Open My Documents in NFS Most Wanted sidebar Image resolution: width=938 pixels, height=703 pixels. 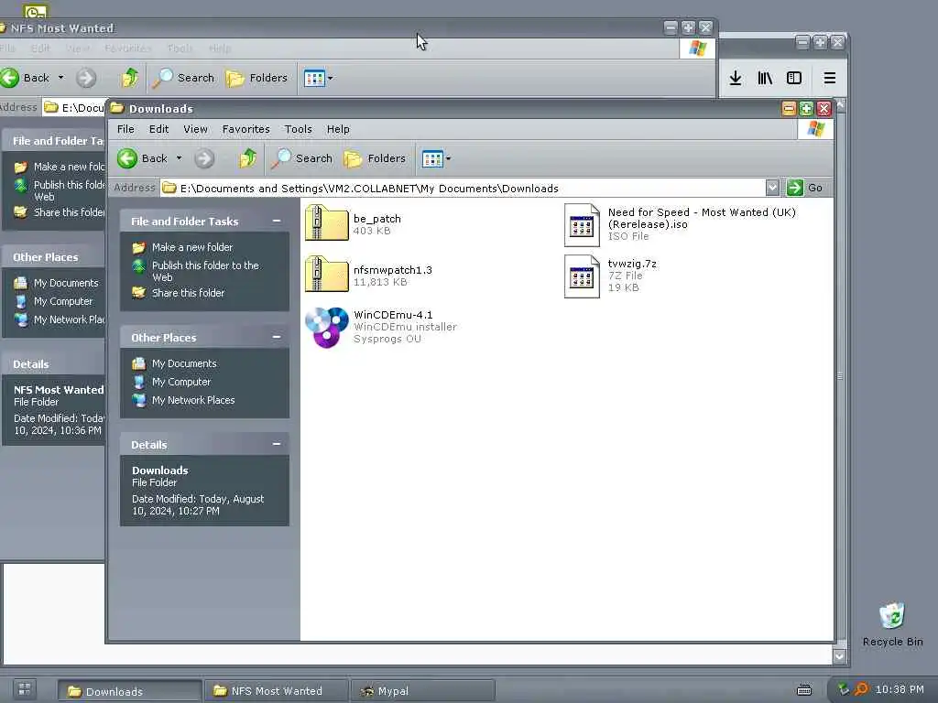[x=65, y=284]
